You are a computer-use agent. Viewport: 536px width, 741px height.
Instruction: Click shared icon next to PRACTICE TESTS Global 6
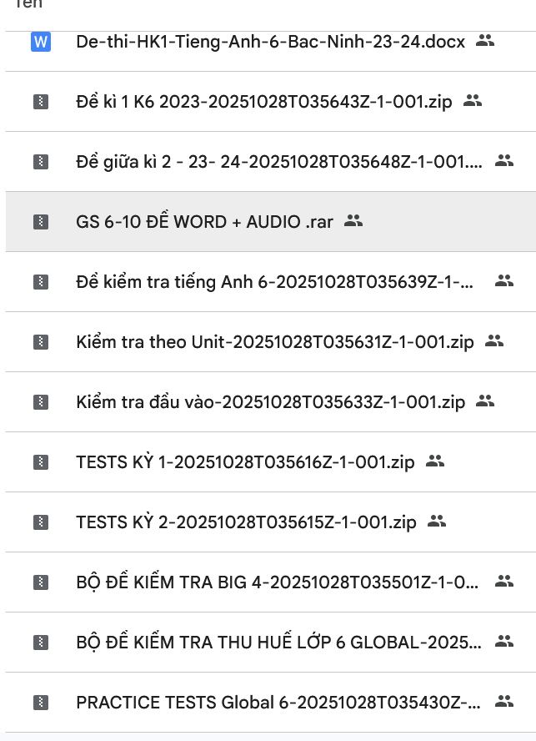click(x=503, y=702)
